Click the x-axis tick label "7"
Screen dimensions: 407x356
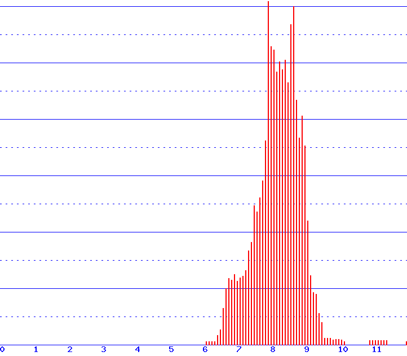point(239,349)
